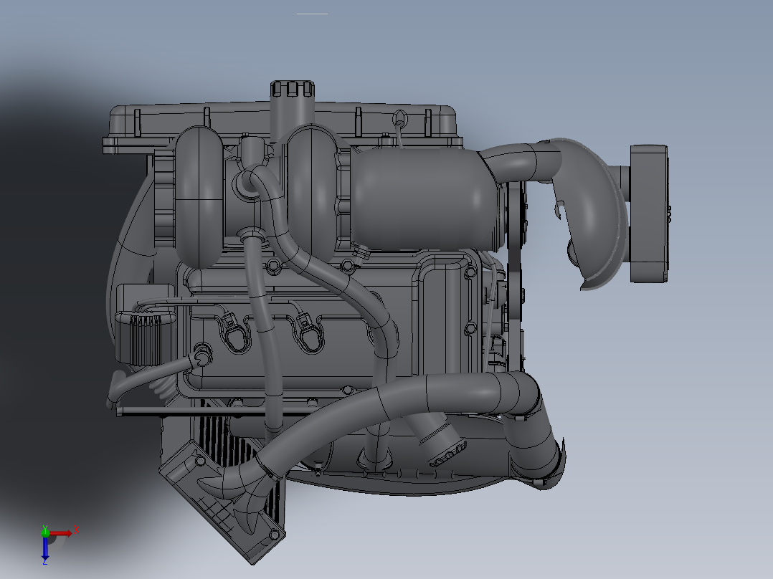Click the blue Z axis of the view triad
The image size is (773, 579).
pos(45,548)
